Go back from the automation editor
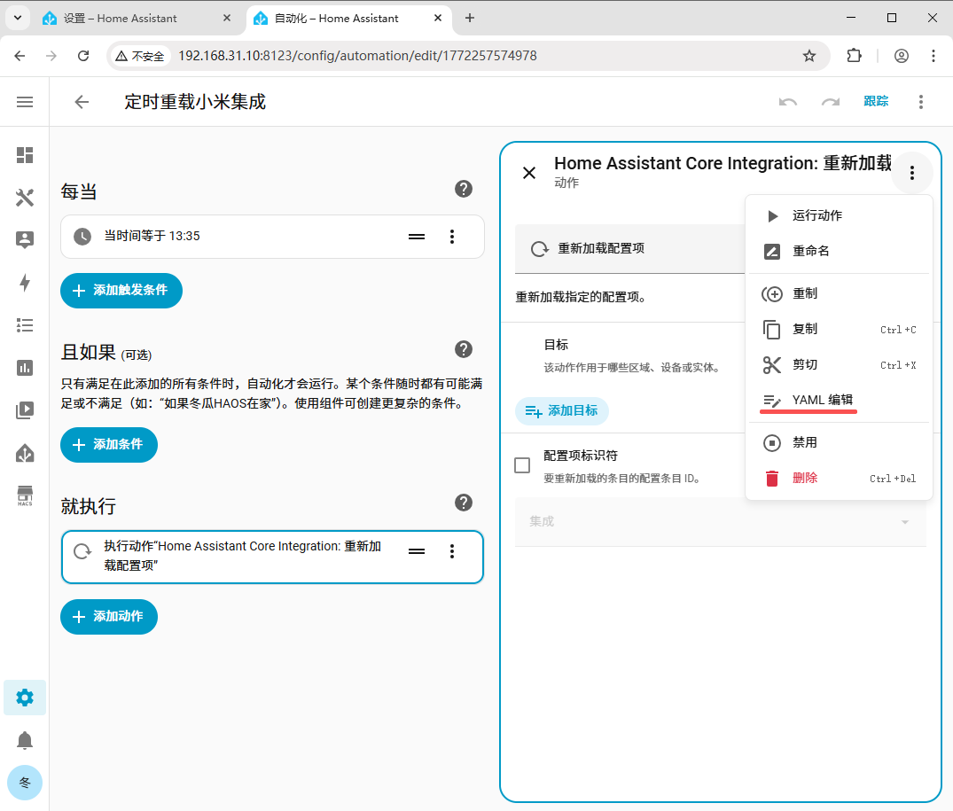Screen dimensions: 953x811 [82, 102]
